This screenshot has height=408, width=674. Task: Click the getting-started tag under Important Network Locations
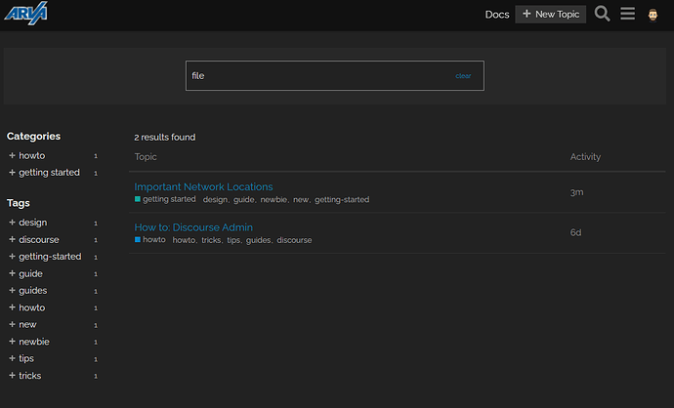click(342, 200)
